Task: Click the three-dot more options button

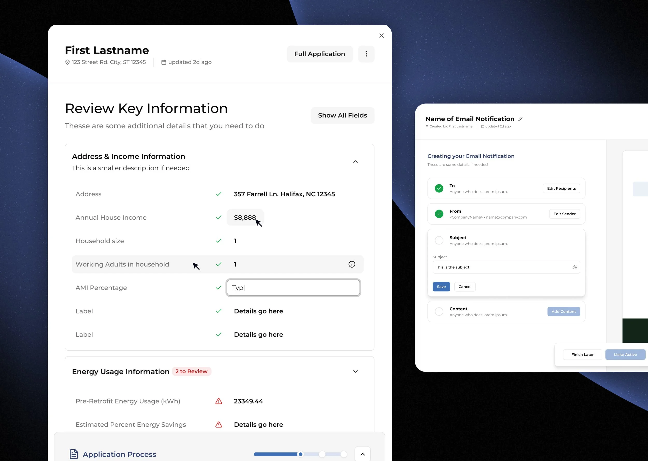Action: tap(366, 54)
